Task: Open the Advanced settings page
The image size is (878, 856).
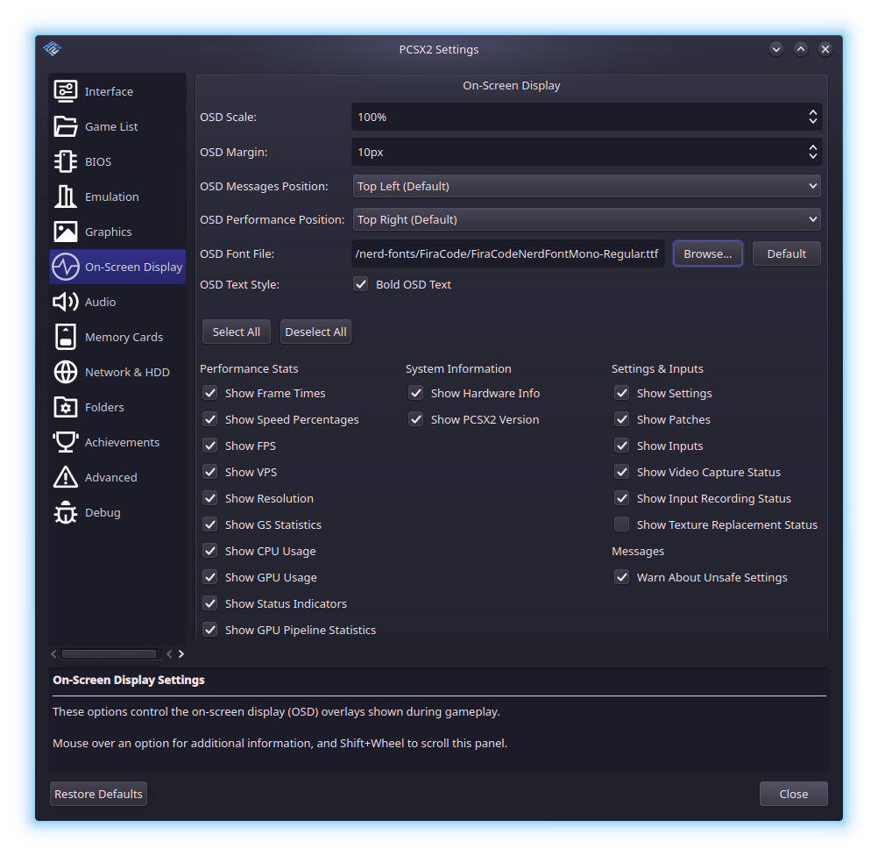Action: [117, 477]
